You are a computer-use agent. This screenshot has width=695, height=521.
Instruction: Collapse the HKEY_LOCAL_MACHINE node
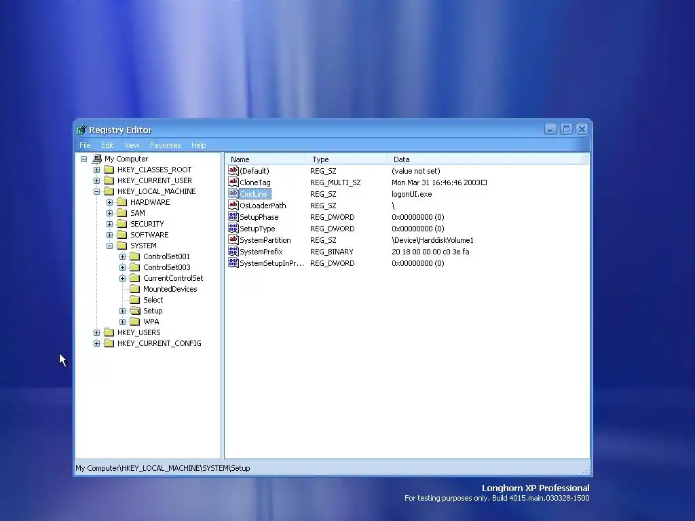click(x=96, y=191)
